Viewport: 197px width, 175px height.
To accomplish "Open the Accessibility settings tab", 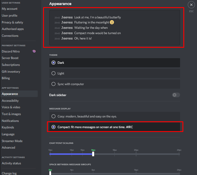I will [10, 101].
